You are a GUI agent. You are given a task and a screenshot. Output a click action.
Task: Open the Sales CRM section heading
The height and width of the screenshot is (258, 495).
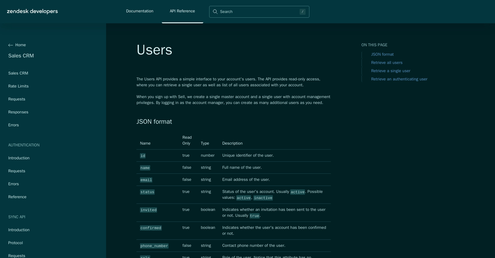(21, 56)
